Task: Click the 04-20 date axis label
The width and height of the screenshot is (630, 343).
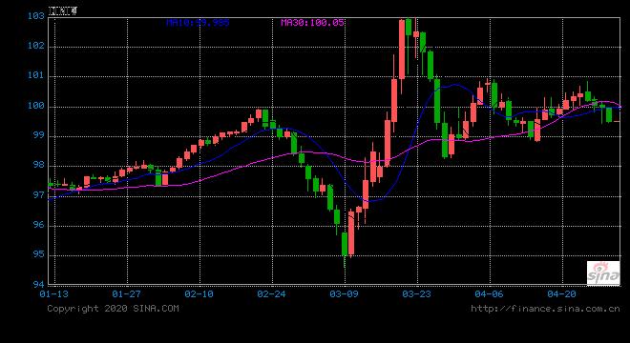Action: coord(561,294)
